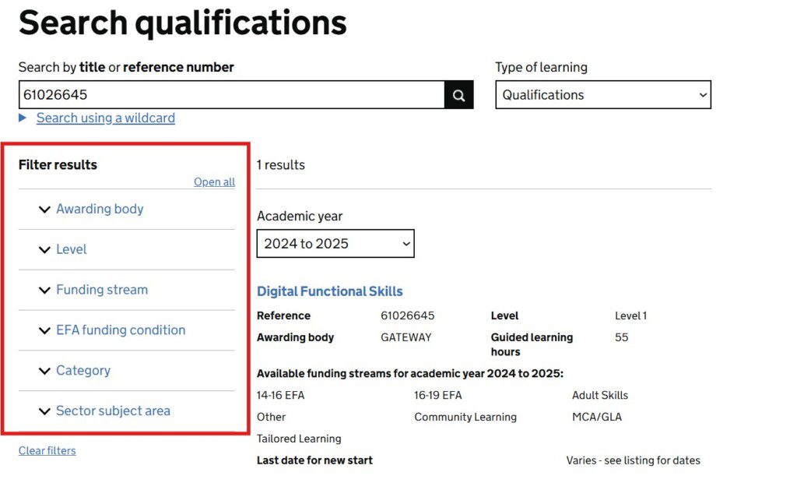Open all filter sections via Open all
The image size is (797, 490).
point(213,182)
